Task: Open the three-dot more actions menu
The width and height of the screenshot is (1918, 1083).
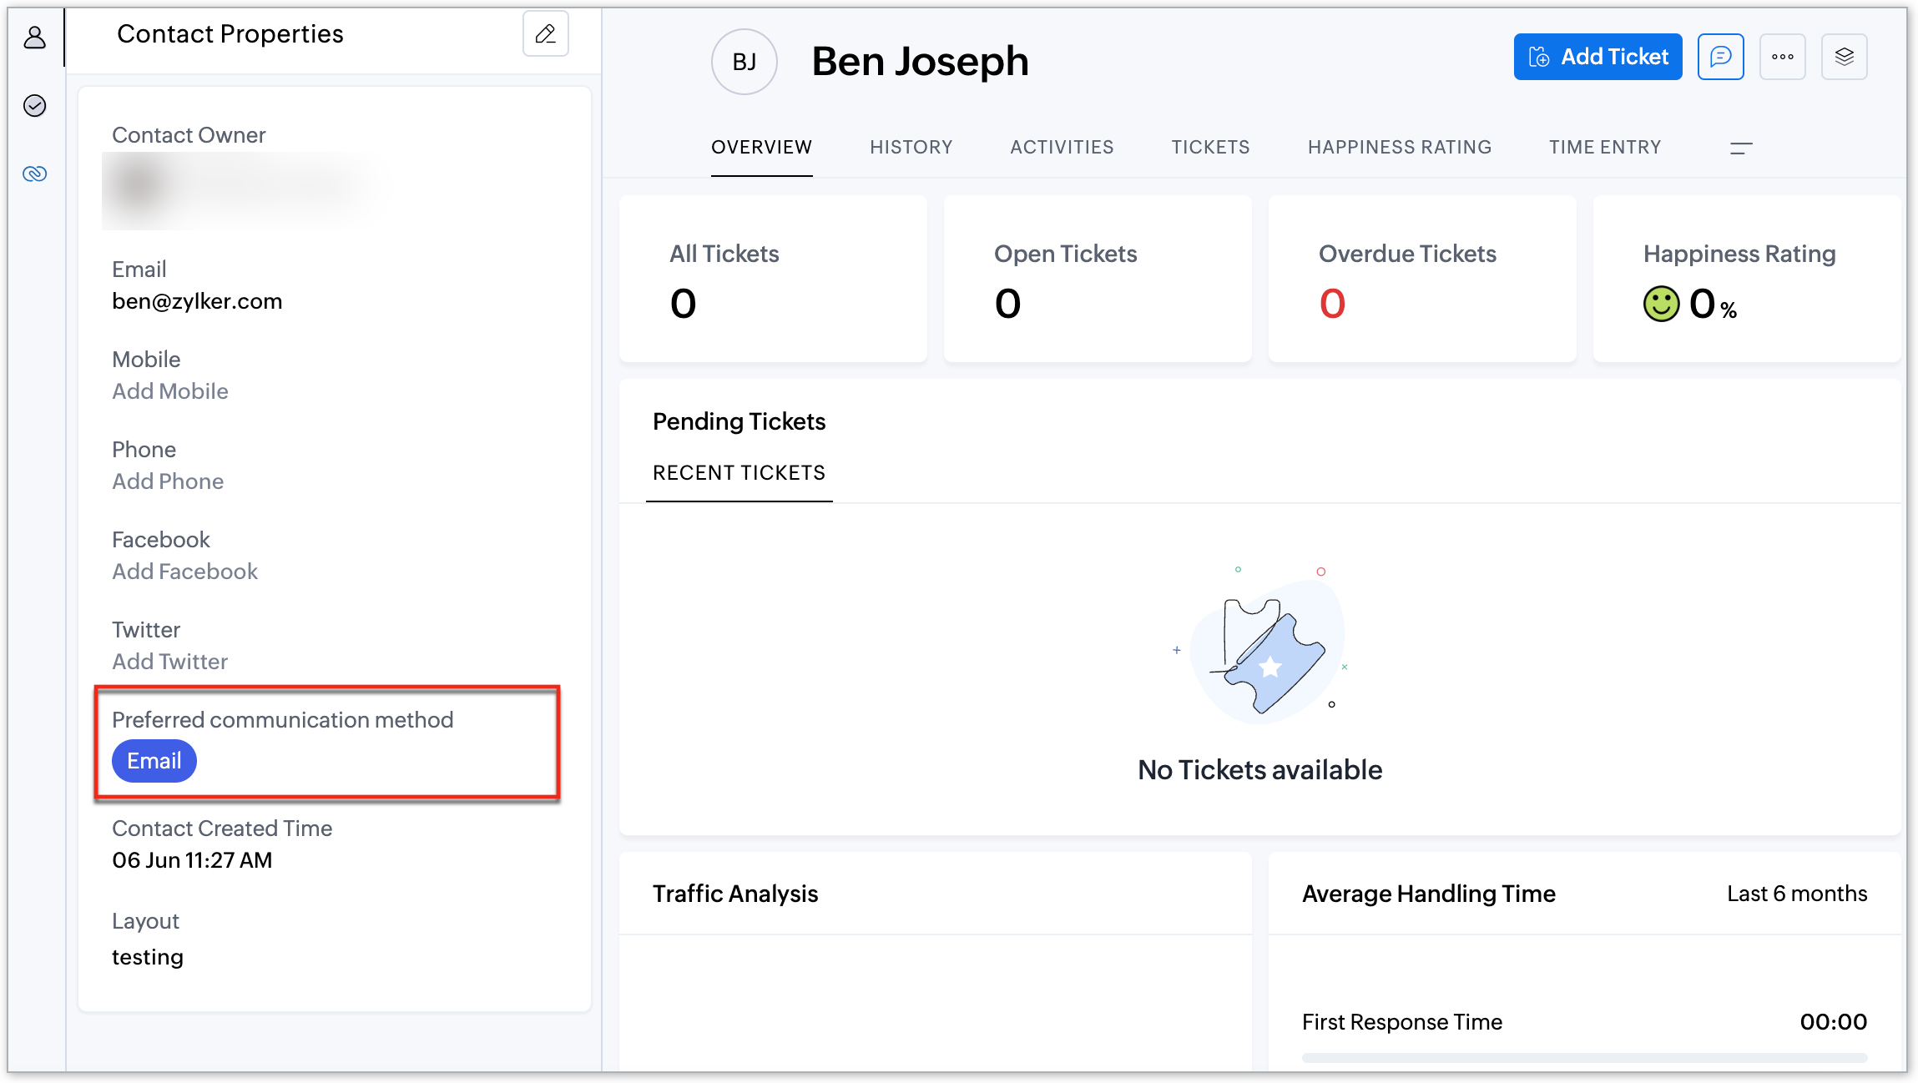Action: click(1782, 57)
